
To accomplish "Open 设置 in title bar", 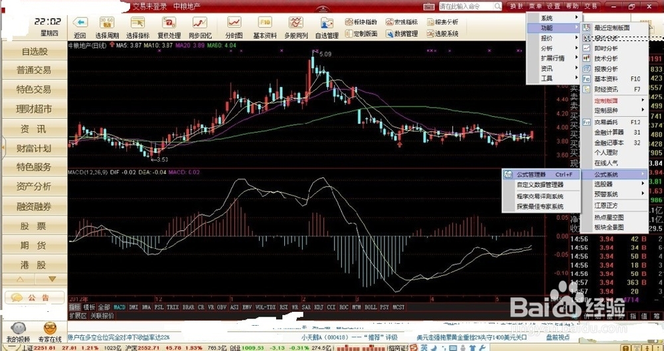I will [553, 7].
